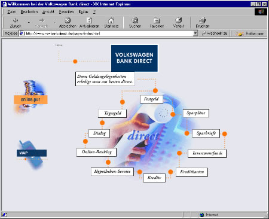Image resolution: width=269 pixels, height=219 pixels.
Task: Click the Internet Explorer title bar icon
Action: click(4, 4)
